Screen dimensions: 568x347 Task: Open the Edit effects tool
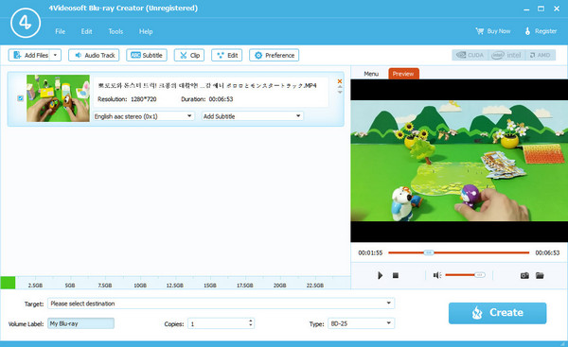click(227, 56)
